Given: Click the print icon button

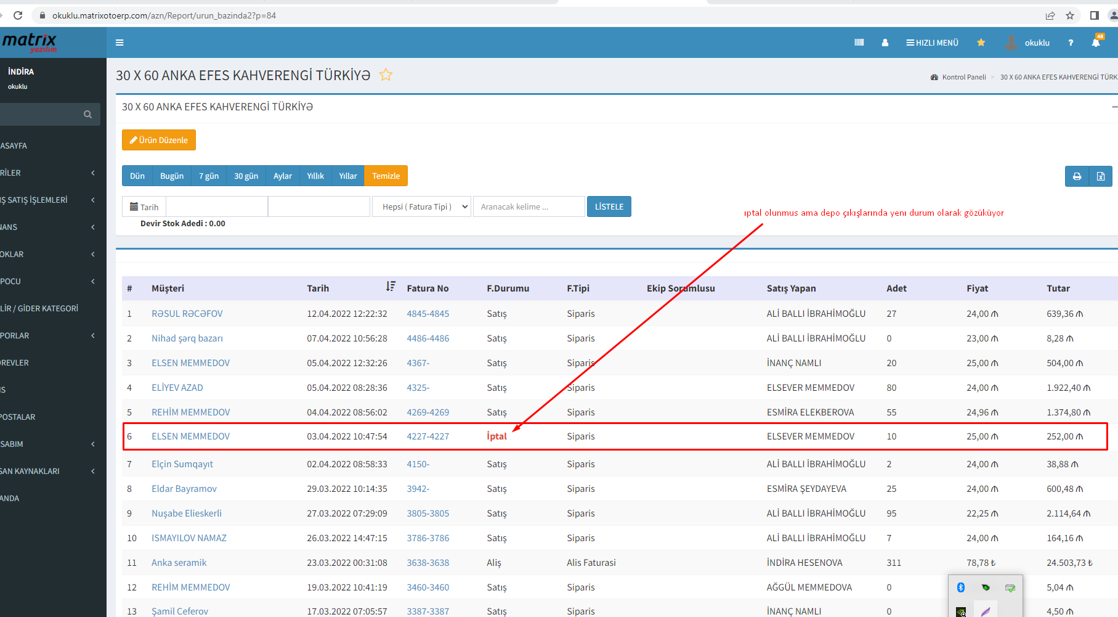Looking at the screenshot, I should click(x=1077, y=176).
